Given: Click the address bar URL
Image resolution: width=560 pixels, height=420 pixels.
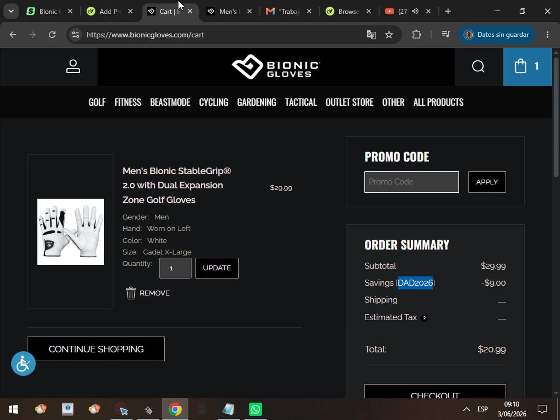Looking at the screenshot, I should tap(145, 35).
